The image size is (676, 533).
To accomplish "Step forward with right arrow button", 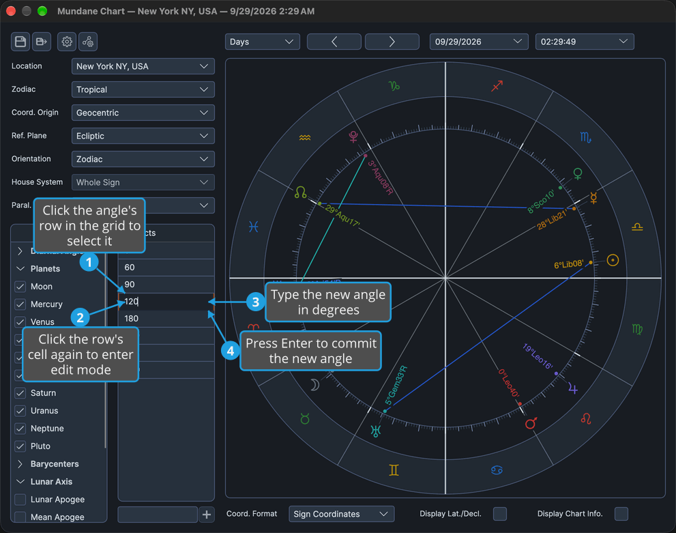I will click(x=392, y=42).
